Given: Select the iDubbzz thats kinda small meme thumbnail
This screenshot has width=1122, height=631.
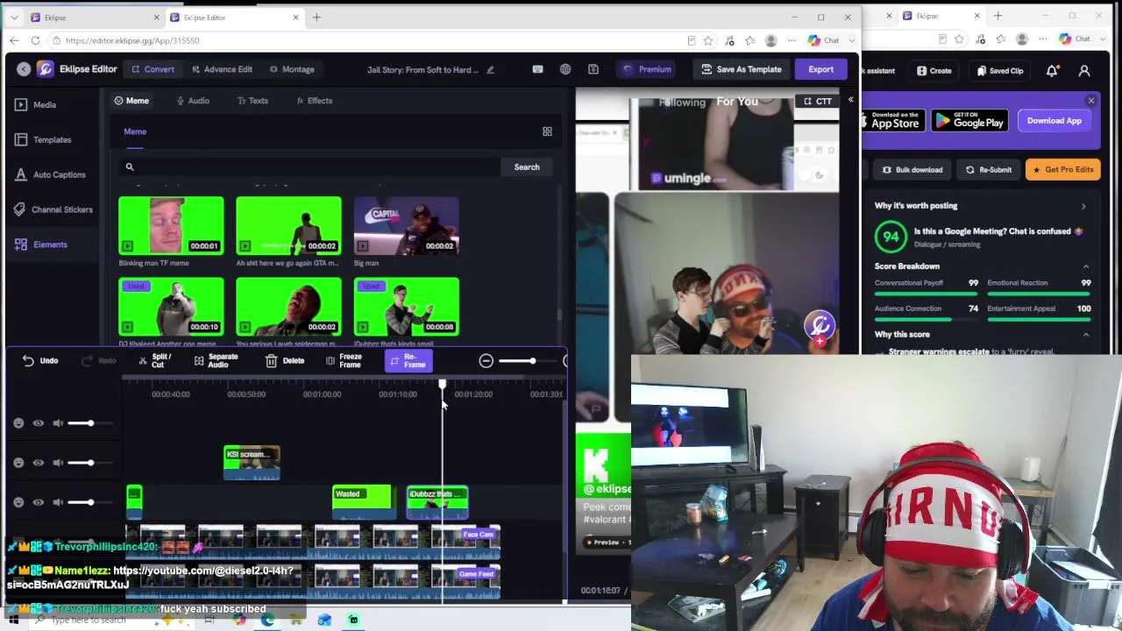Looking at the screenshot, I should click(x=406, y=307).
